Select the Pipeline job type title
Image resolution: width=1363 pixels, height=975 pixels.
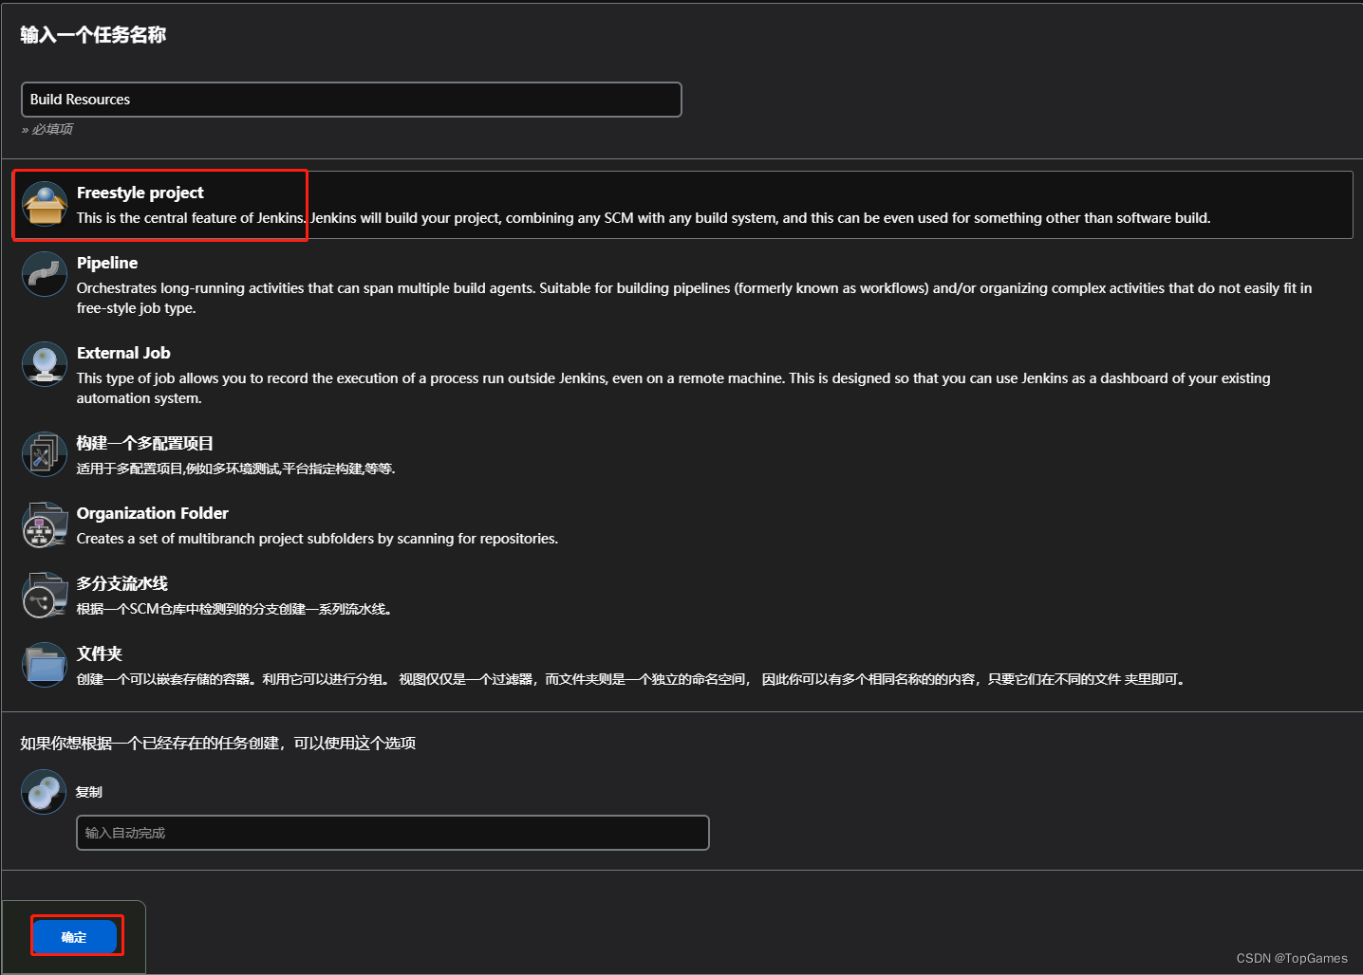(107, 263)
